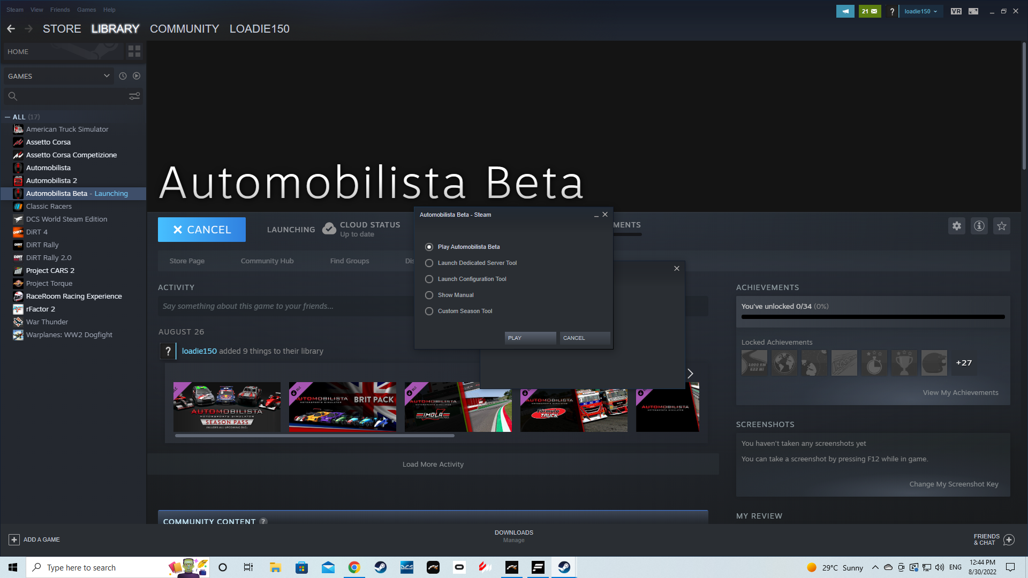Image resolution: width=1028 pixels, height=578 pixels.
Task: Open Friends & Chat plus icon
Action: click(1009, 539)
